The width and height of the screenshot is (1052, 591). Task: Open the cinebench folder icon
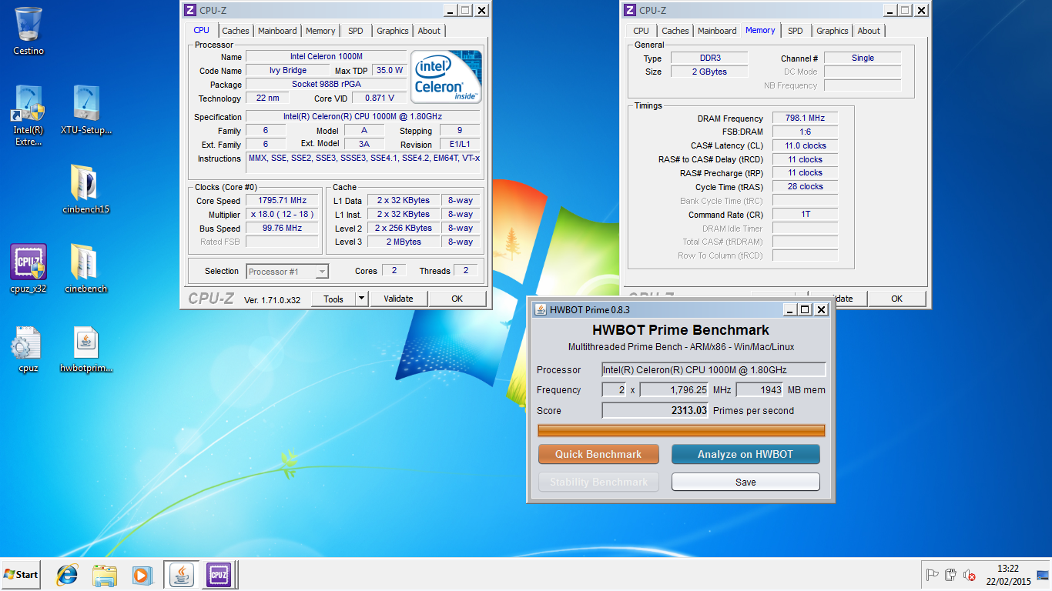coord(85,269)
